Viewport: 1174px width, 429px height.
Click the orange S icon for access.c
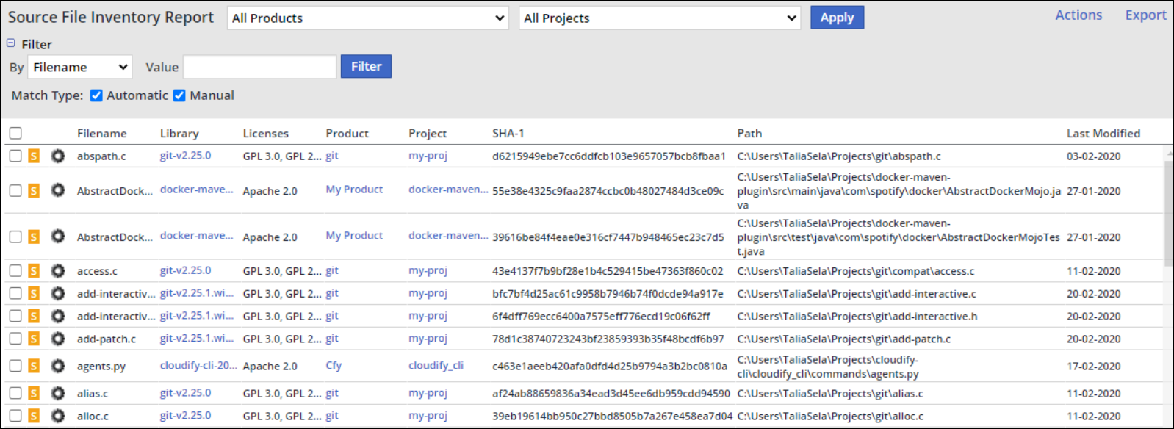34,271
